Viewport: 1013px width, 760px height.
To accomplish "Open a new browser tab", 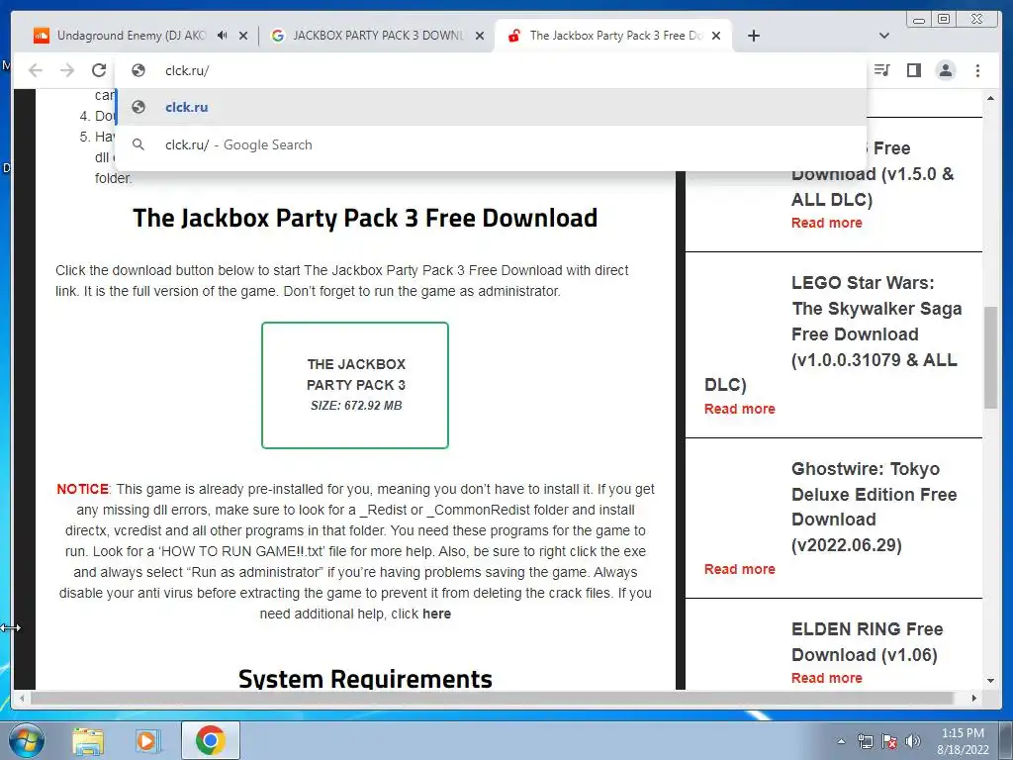I will 753,36.
